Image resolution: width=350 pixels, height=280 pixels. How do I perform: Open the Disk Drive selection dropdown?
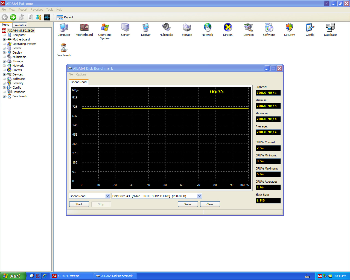[199, 196]
